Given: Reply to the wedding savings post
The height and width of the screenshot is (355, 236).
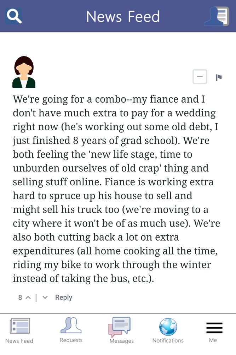Looking at the screenshot, I should [x=64, y=297].
